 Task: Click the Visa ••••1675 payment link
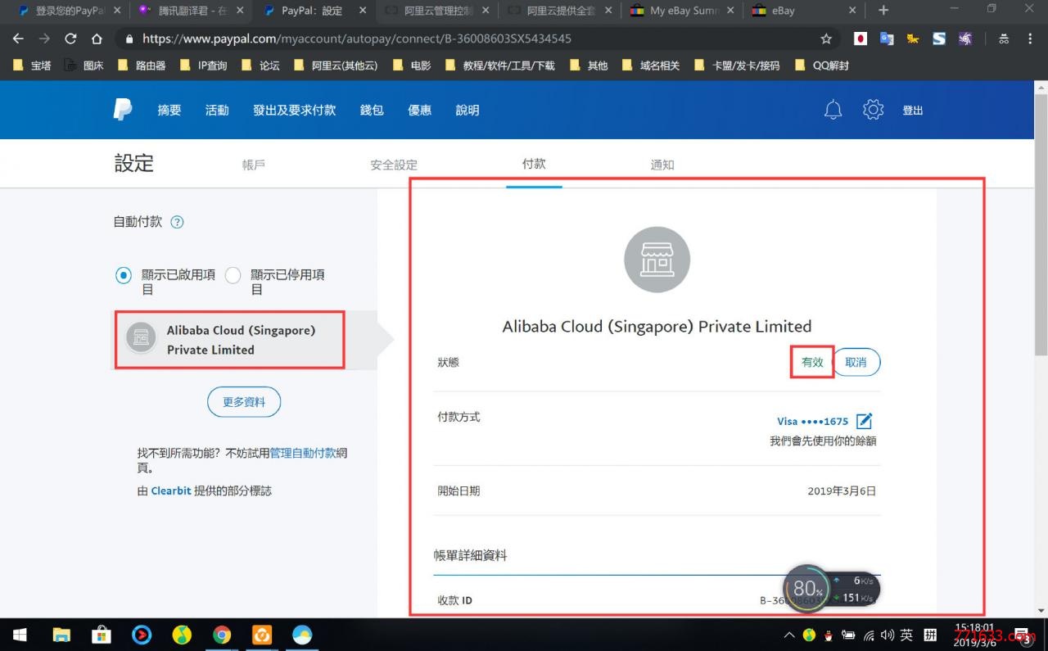tap(812, 421)
